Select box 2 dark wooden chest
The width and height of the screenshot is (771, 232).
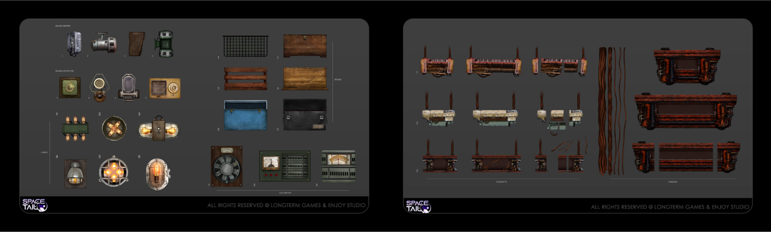[x=305, y=47]
